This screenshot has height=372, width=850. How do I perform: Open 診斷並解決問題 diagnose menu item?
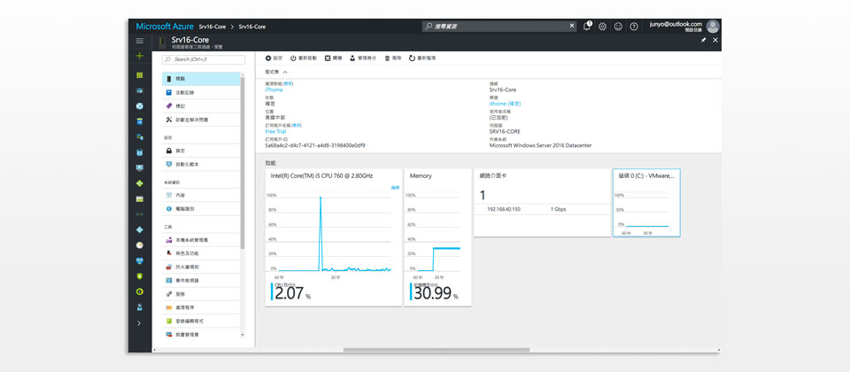[201, 120]
